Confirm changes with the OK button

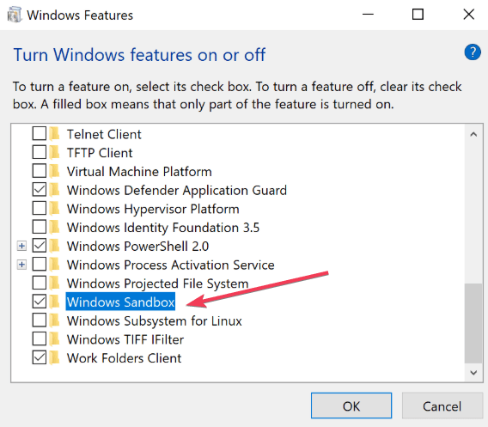pyautogui.click(x=351, y=406)
